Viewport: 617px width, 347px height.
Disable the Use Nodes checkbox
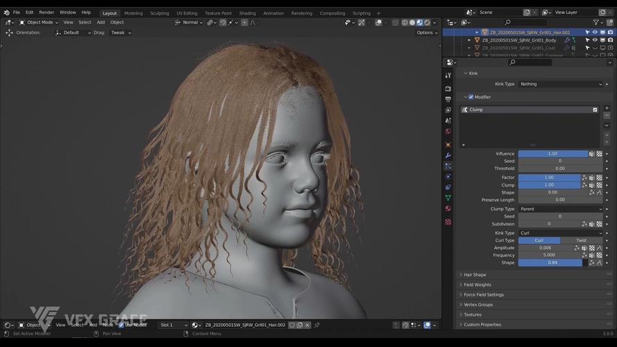tap(121, 325)
